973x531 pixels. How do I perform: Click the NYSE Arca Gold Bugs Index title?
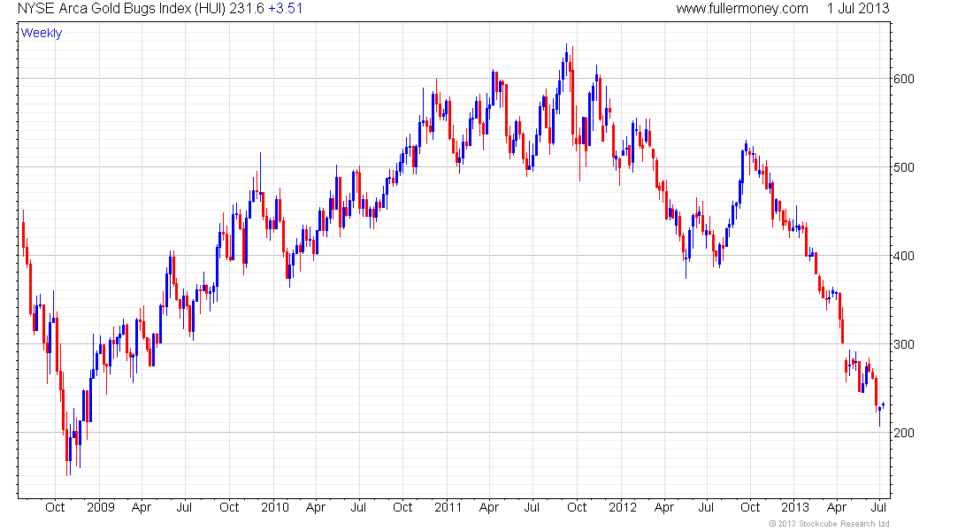(x=122, y=9)
